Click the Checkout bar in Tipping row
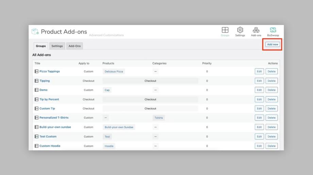Screen dimensions: 313x175 [150, 81]
